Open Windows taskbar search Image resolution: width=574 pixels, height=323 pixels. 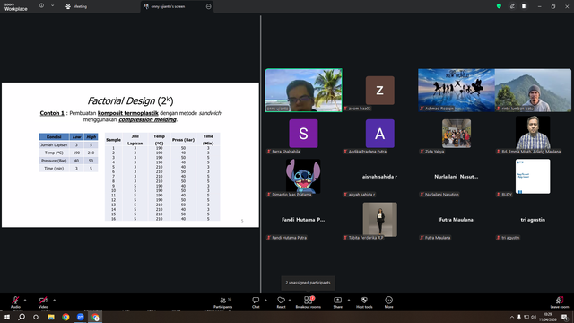tap(22, 317)
